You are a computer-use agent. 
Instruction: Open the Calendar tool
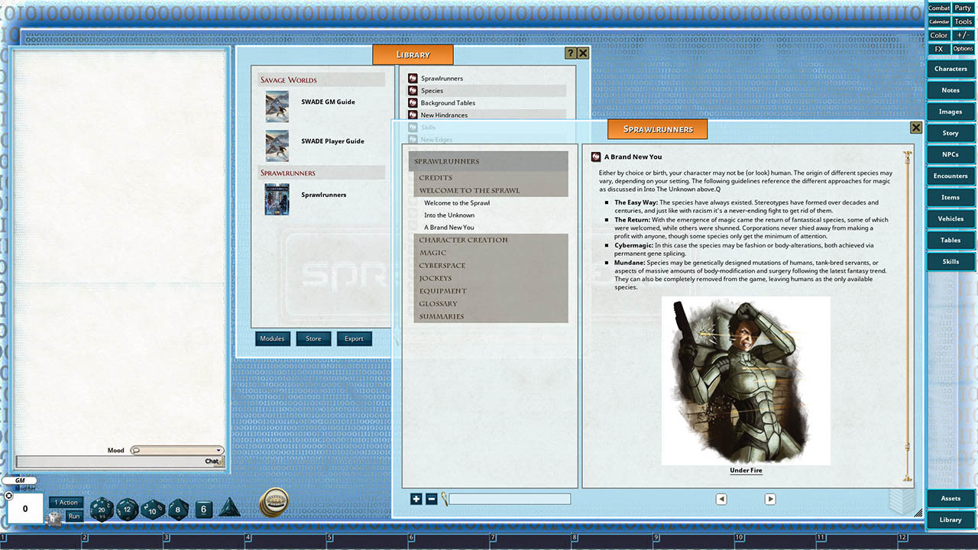point(938,21)
